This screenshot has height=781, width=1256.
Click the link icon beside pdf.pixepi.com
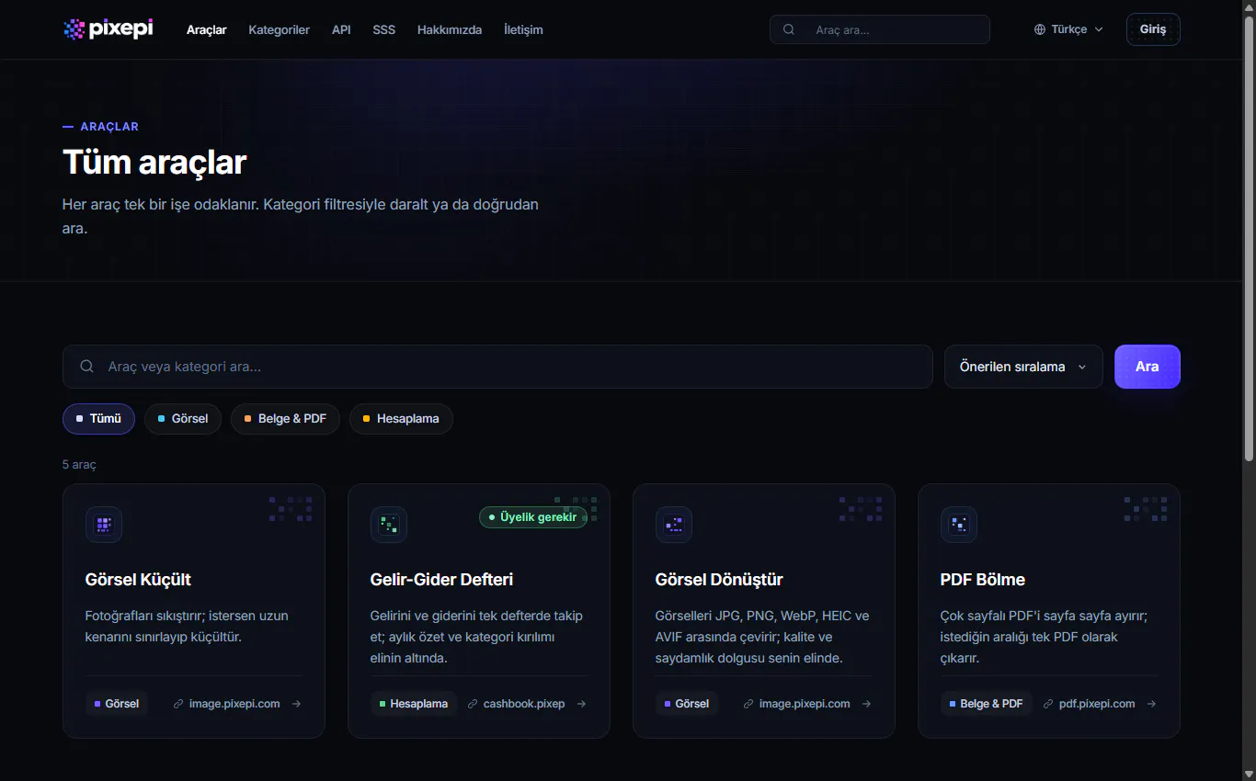[x=1048, y=704]
